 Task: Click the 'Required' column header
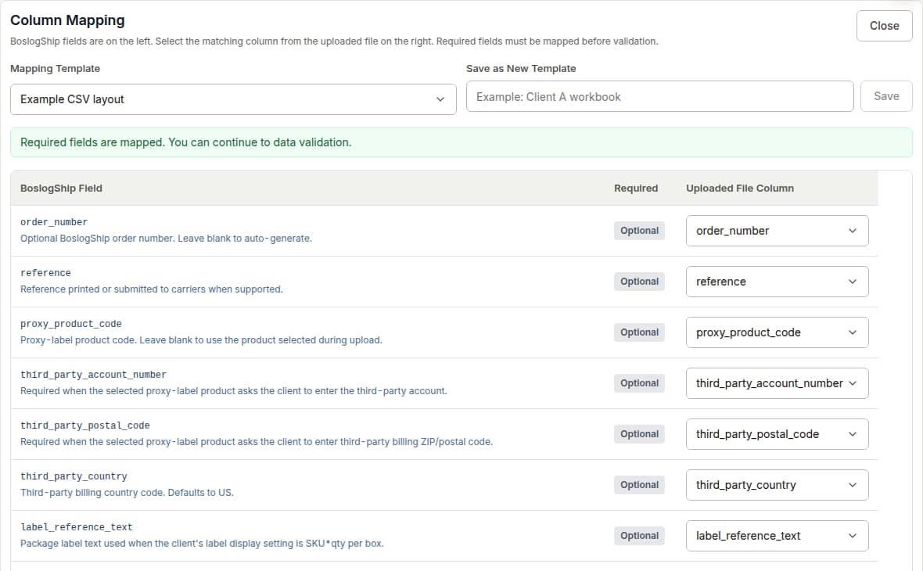click(x=636, y=189)
